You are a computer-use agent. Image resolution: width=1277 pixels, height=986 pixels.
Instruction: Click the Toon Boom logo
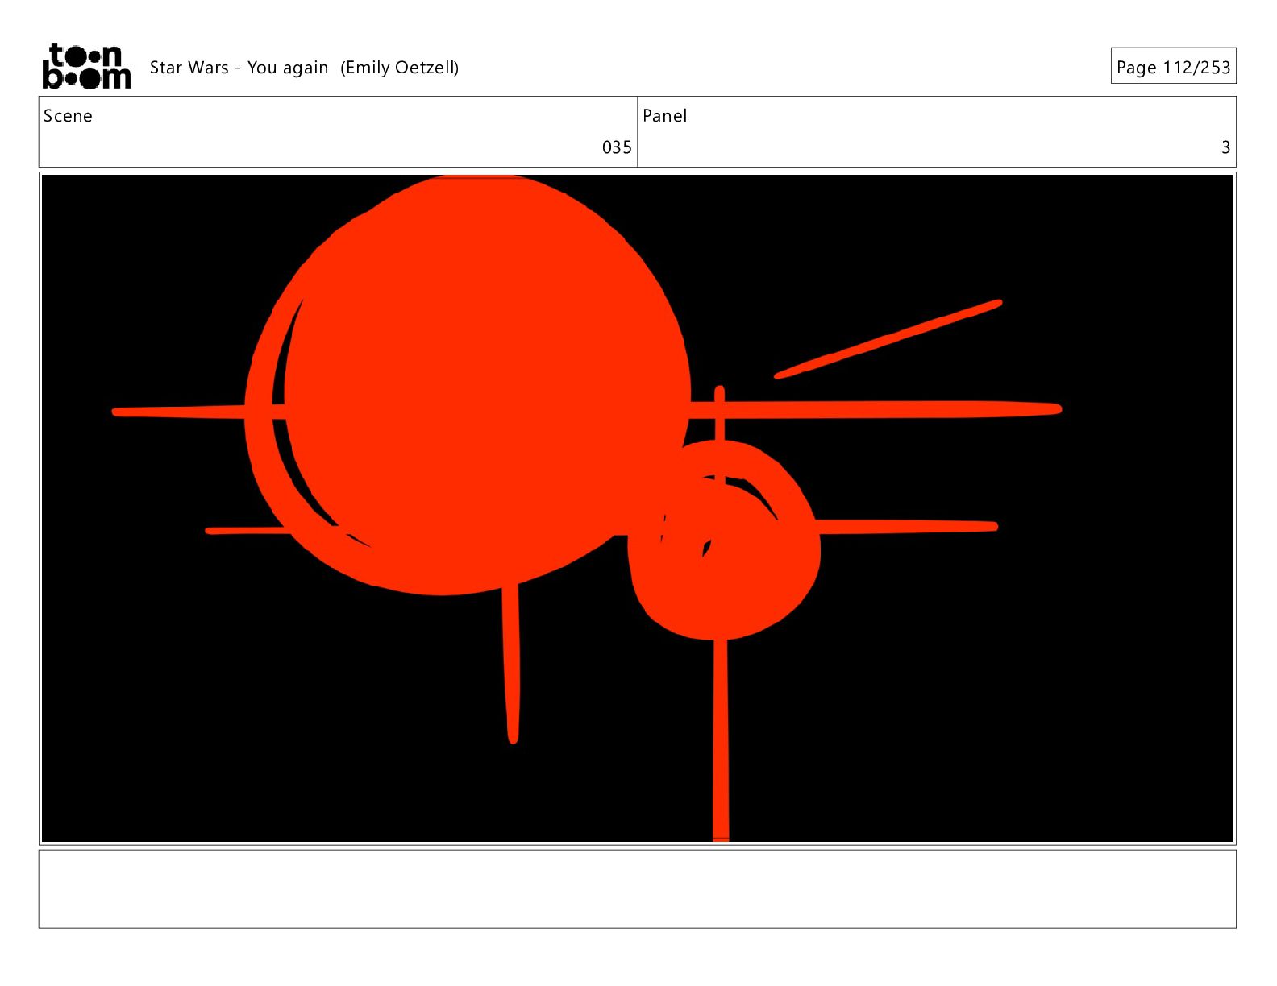coord(86,66)
